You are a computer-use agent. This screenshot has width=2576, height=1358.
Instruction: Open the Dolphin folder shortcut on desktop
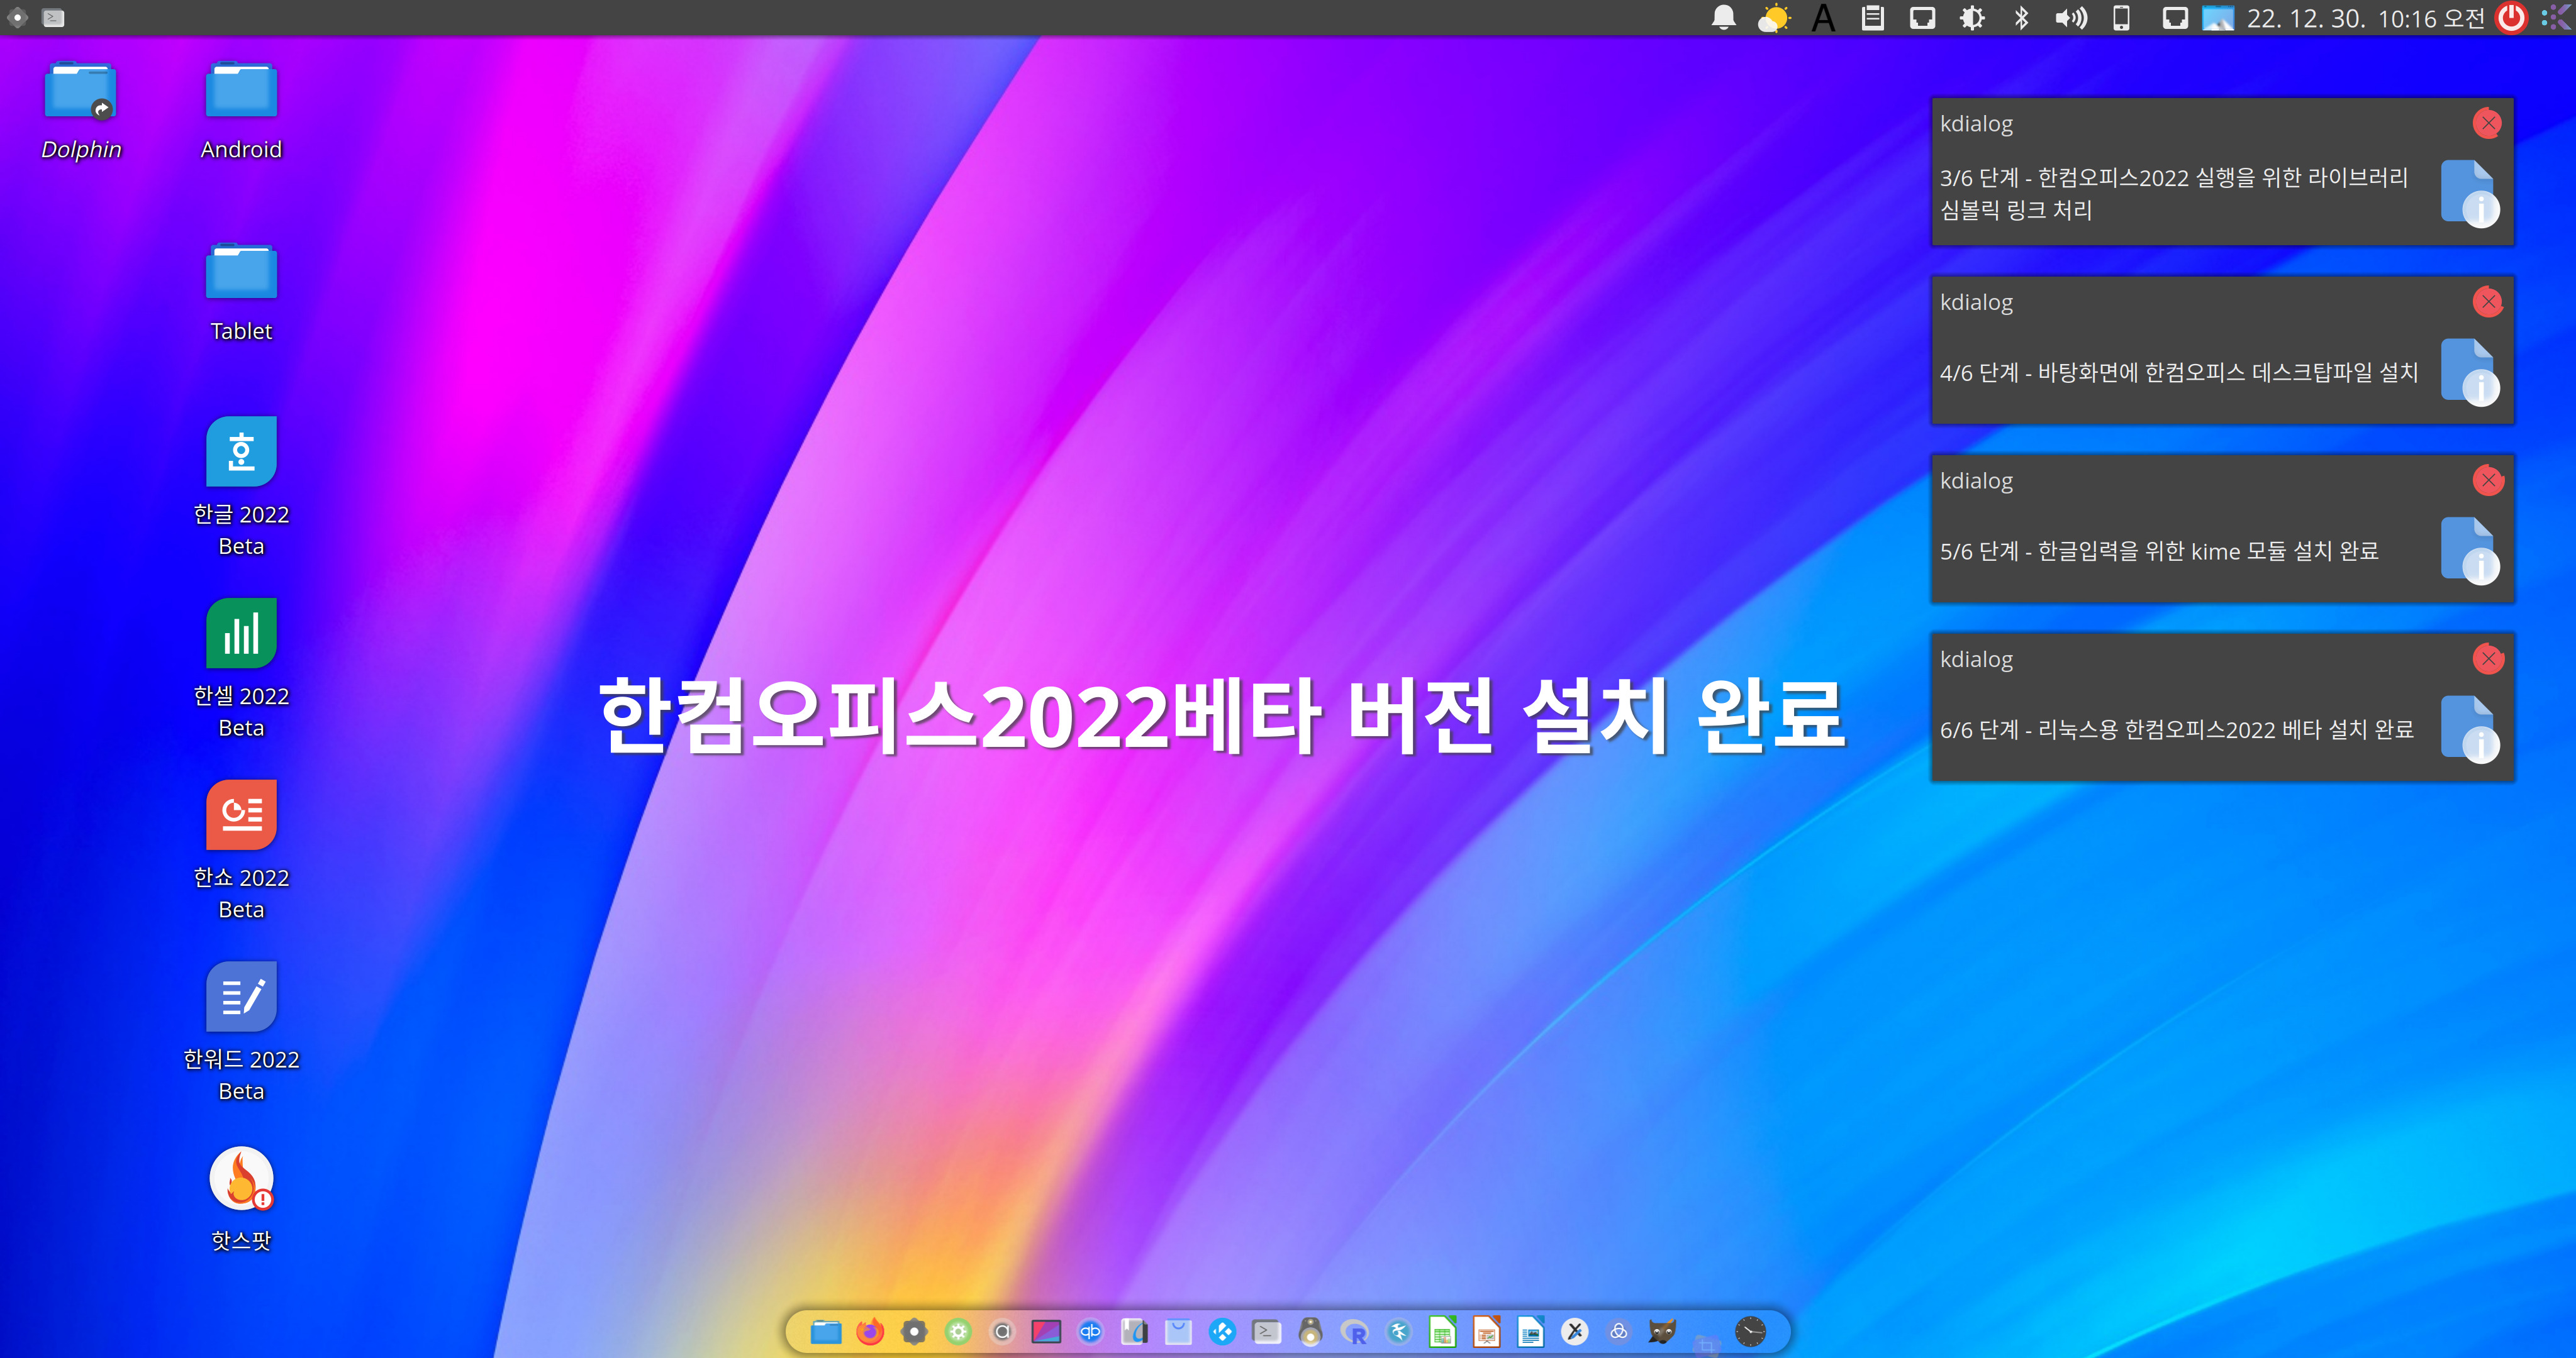pyautogui.click(x=81, y=91)
